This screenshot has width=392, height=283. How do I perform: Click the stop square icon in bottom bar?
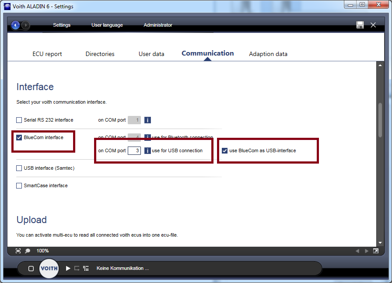click(31, 269)
